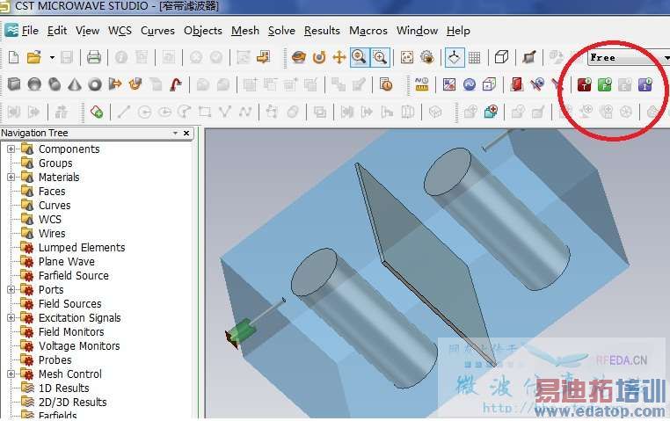The image size is (670, 421).
Task: Select Voltage Monitors in navigation tree
Action: [x=79, y=345]
